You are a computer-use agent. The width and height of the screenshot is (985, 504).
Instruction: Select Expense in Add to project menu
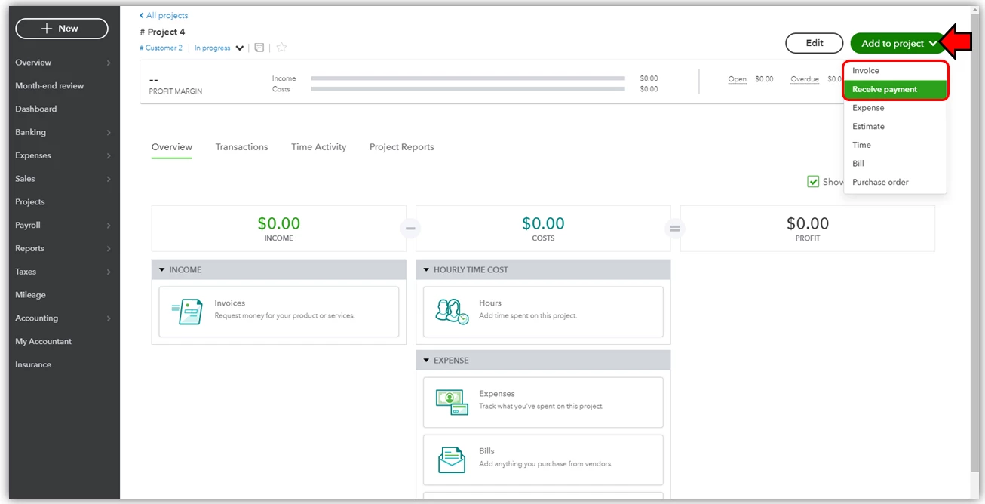(894, 108)
